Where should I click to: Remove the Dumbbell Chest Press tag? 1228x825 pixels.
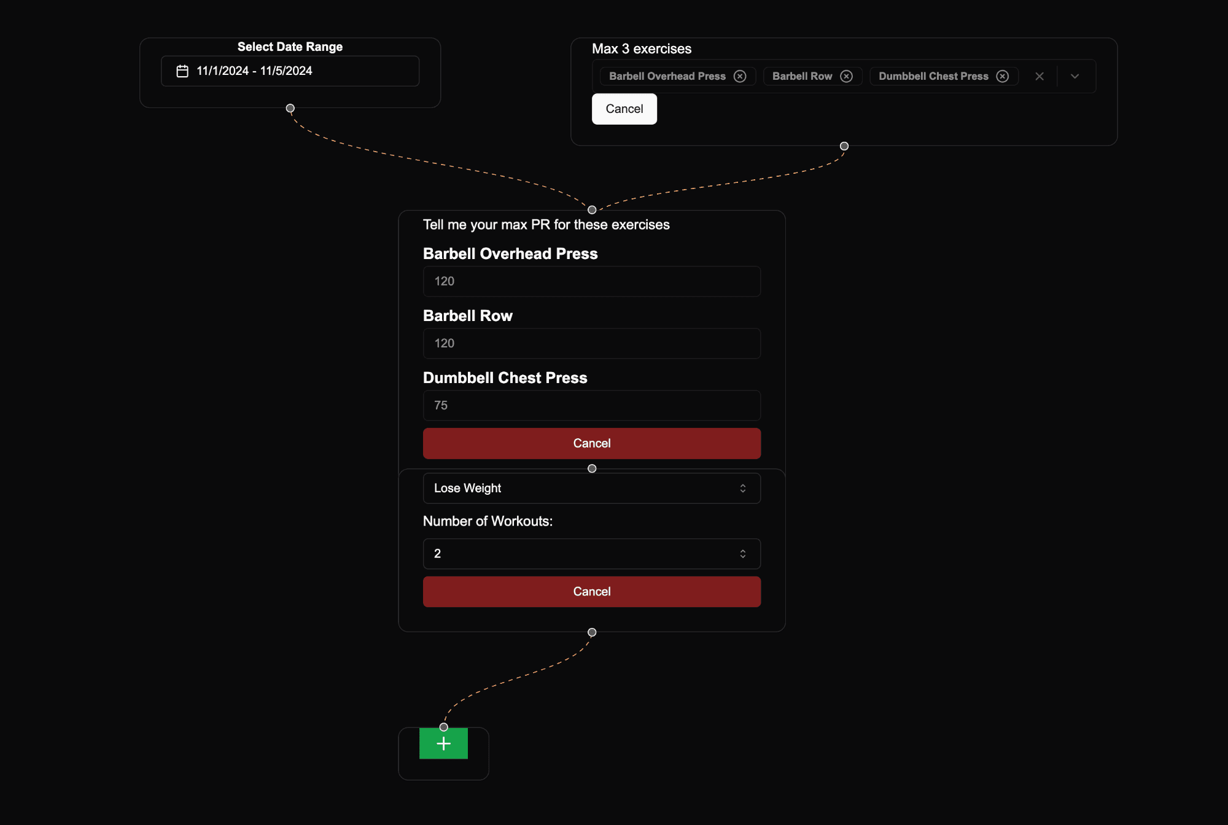point(1002,76)
